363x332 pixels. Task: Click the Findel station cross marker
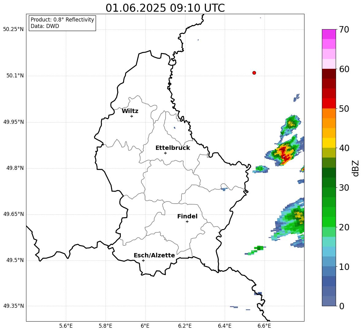(x=187, y=222)
